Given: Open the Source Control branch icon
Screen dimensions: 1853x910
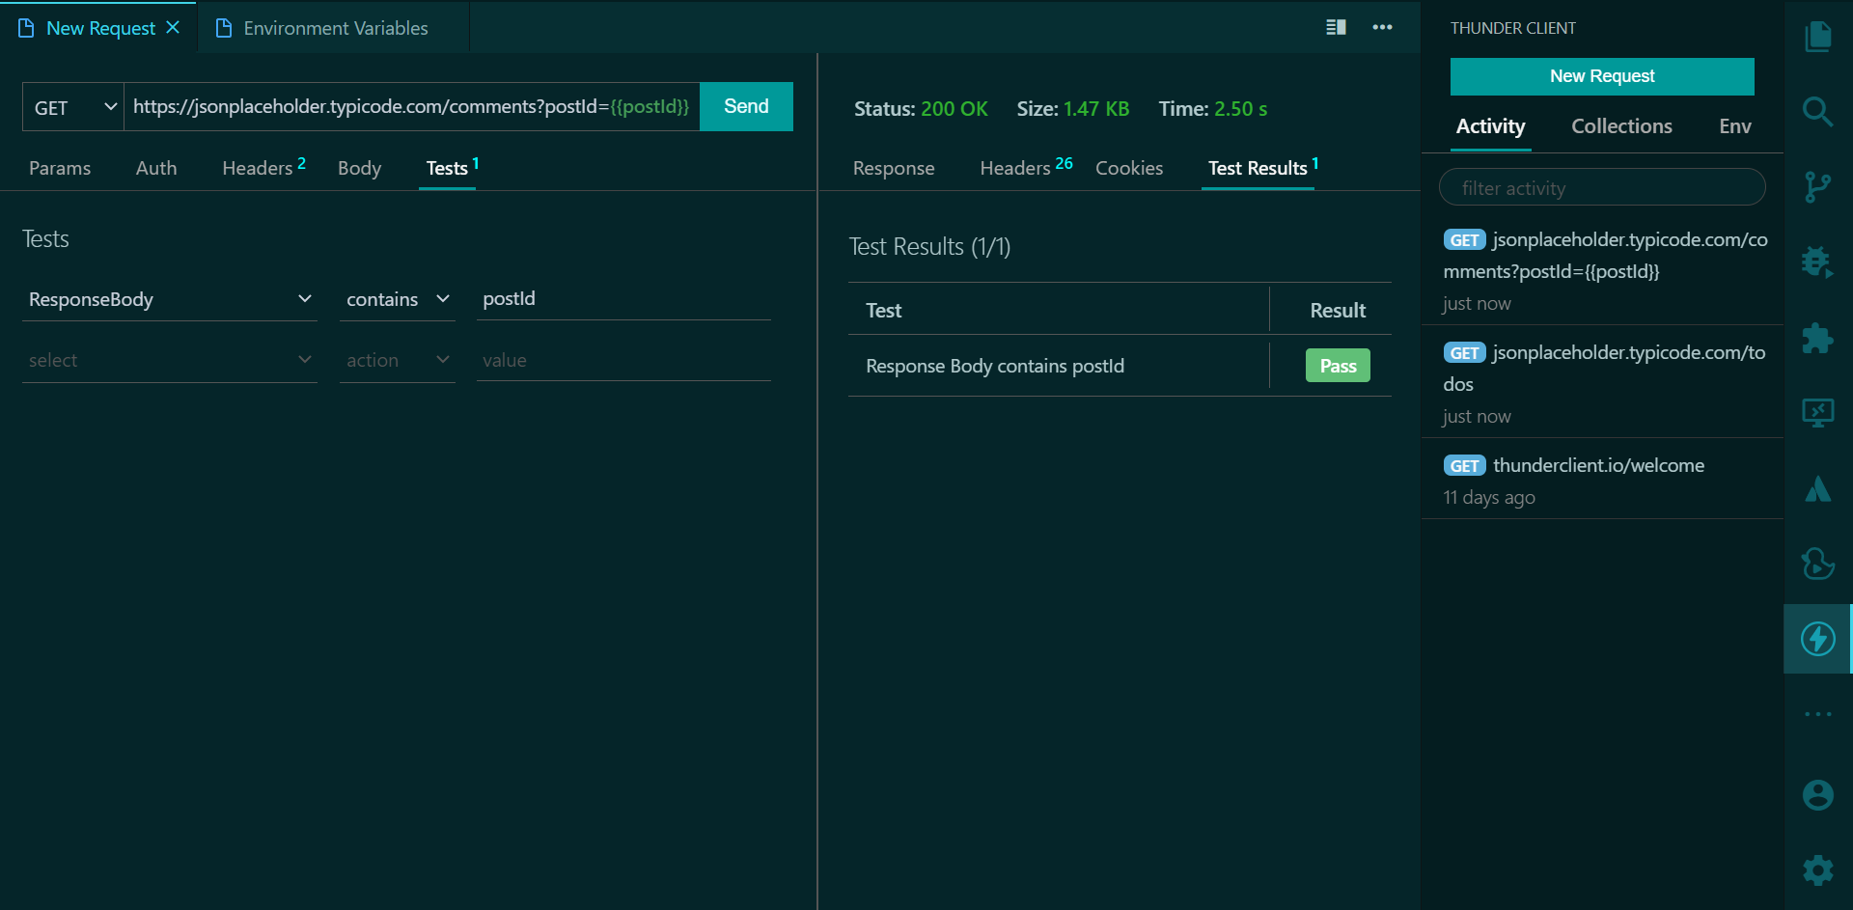Looking at the screenshot, I should (1818, 187).
